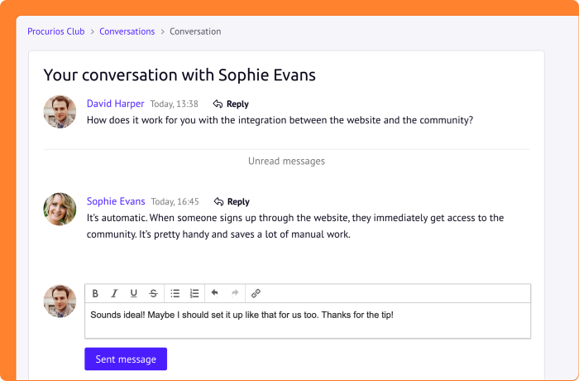Image resolution: width=579 pixels, height=381 pixels.
Task: Click the Sent message button
Action: point(126,359)
